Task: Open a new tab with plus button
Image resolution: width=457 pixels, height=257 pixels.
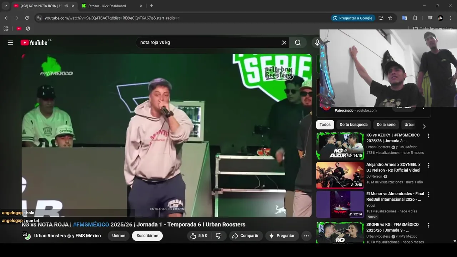Action: pos(151,6)
